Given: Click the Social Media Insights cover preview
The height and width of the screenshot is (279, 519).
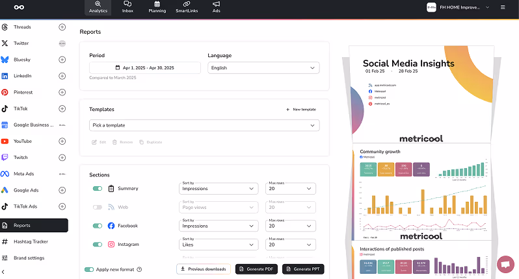Looking at the screenshot, I should [421, 95].
